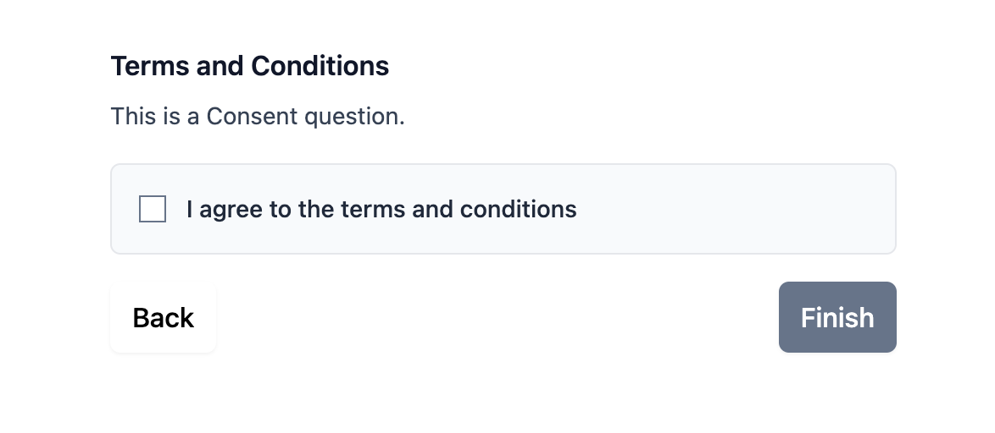This screenshot has width=995, height=433.
Task: Check the terms and conditions agreement checkbox
Action: (153, 209)
